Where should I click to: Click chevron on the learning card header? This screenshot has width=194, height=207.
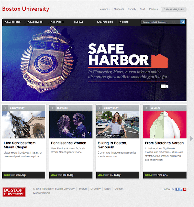[52, 108]
